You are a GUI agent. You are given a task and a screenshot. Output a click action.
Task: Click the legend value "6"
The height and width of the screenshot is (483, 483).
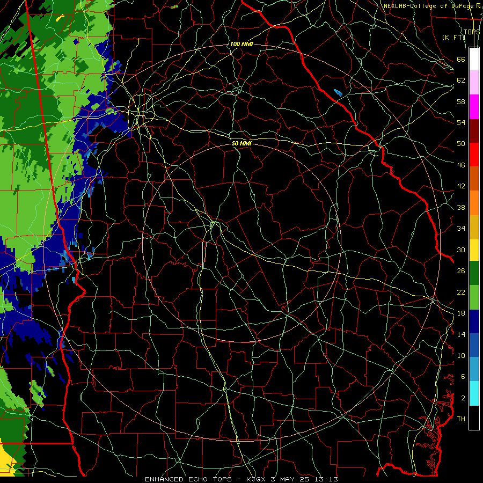point(463,377)
